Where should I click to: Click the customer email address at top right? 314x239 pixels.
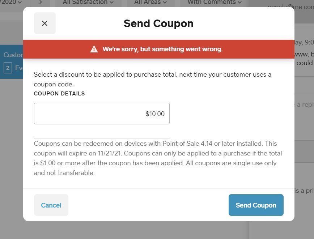pos(290,7)
